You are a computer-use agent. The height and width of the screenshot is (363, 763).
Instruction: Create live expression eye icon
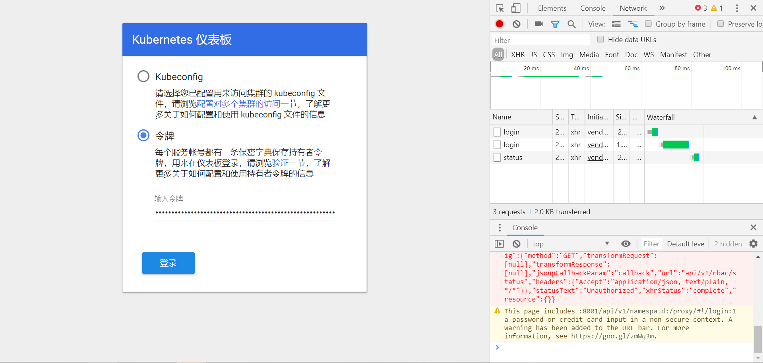click(x=626, y=244)
